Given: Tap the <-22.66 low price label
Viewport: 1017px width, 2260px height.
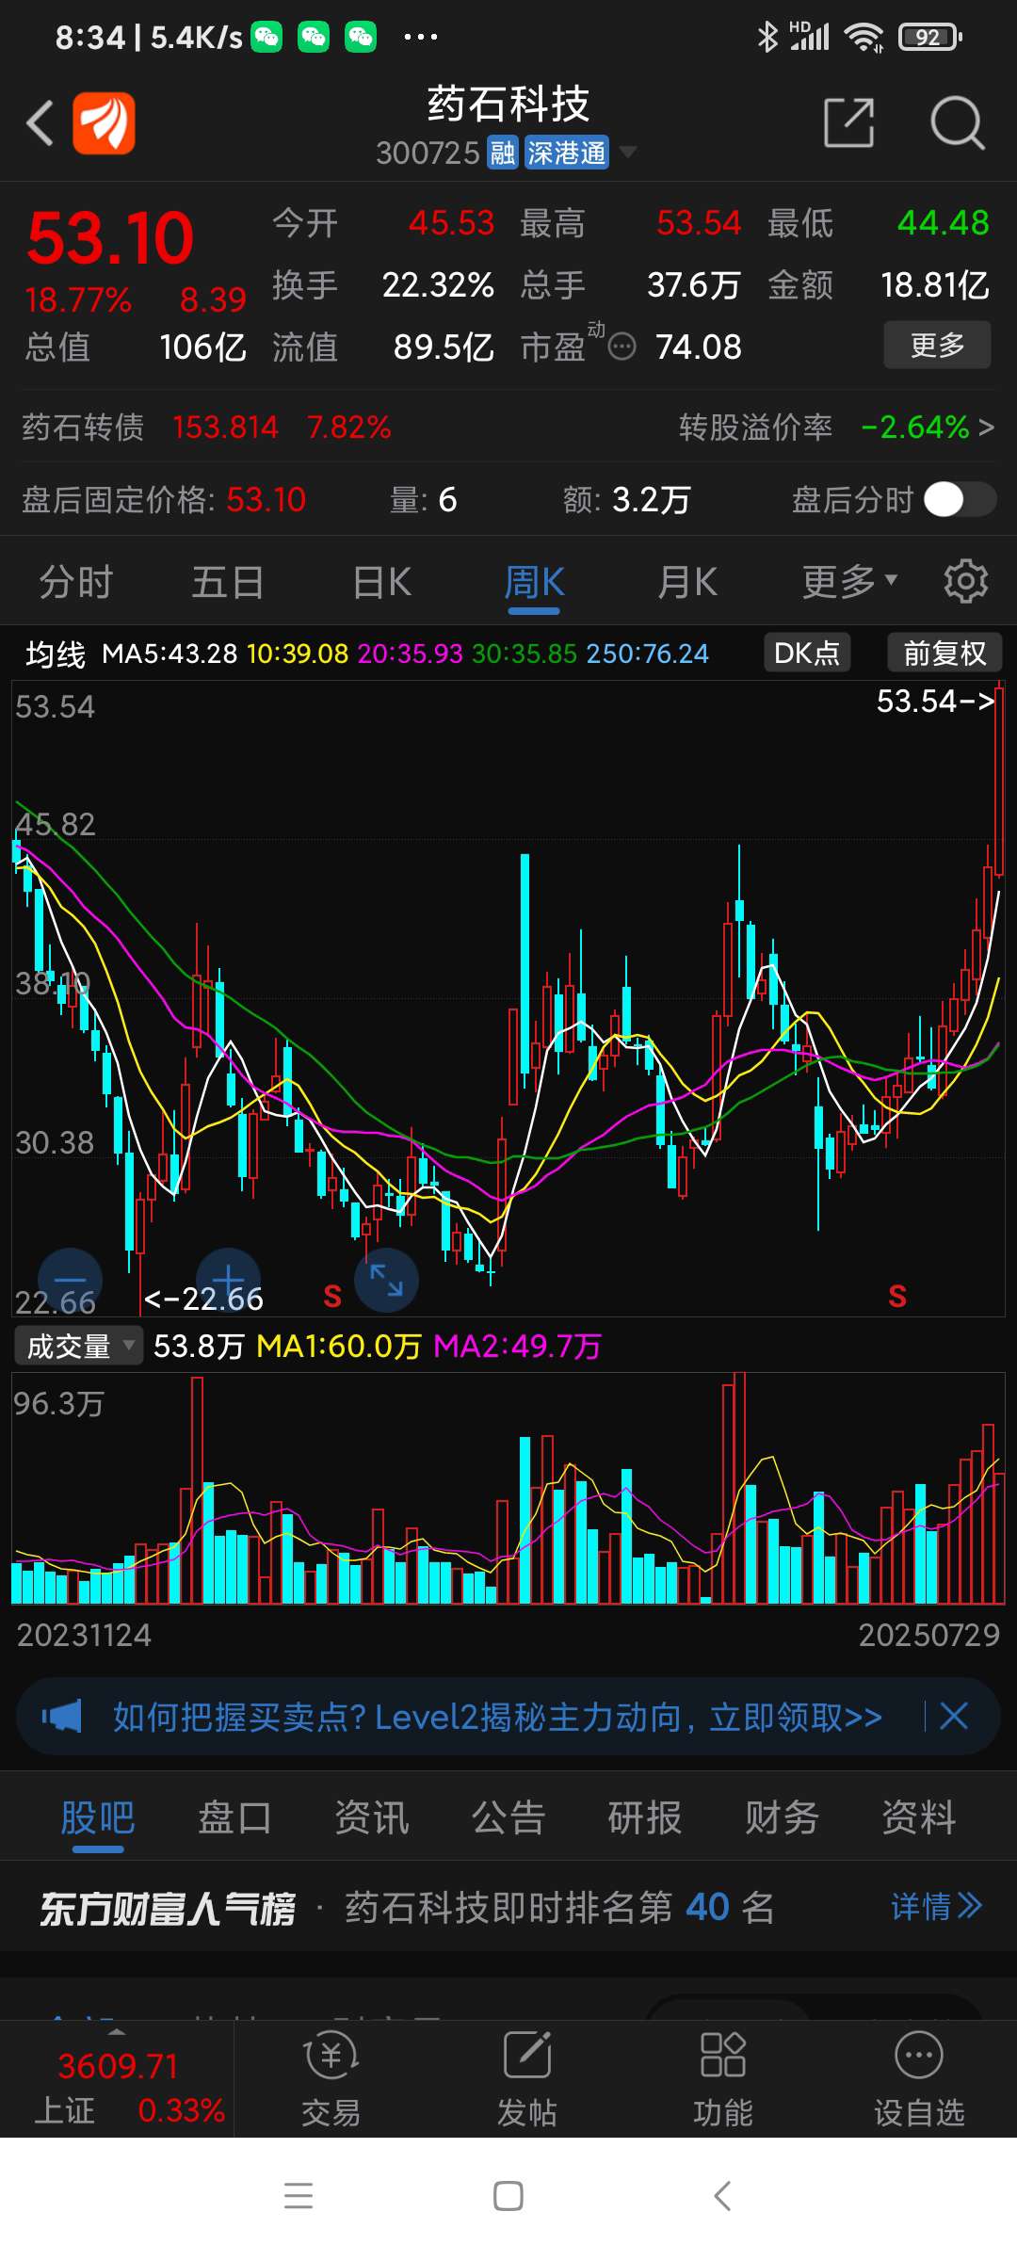Looking at the screenshot, I should coord(203,1299).
